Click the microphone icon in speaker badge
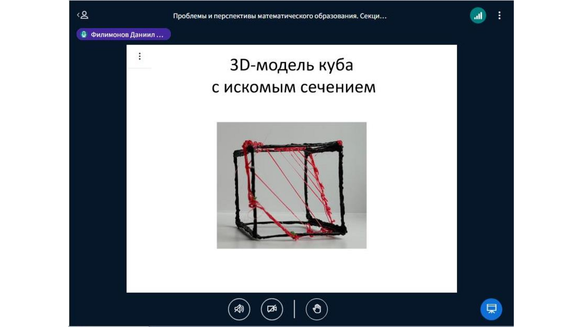 pyautogui.click(x=84, y=35)
